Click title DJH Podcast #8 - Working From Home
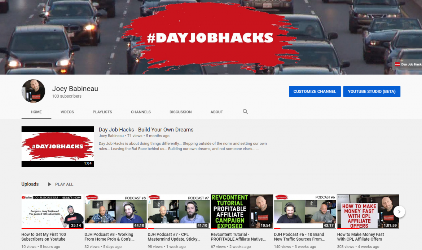Image resolution: width=422 pixels, height=250 pixels. (x=110, y=237)
